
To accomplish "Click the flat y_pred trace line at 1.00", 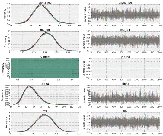I will 125,68.
